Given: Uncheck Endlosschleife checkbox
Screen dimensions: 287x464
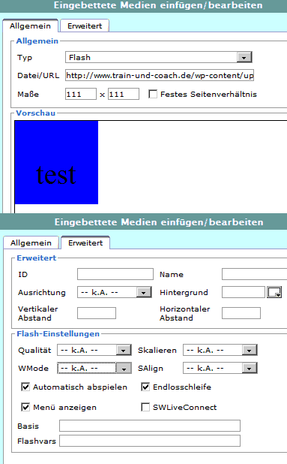Looking at the screenshot, I should point(145,387).
